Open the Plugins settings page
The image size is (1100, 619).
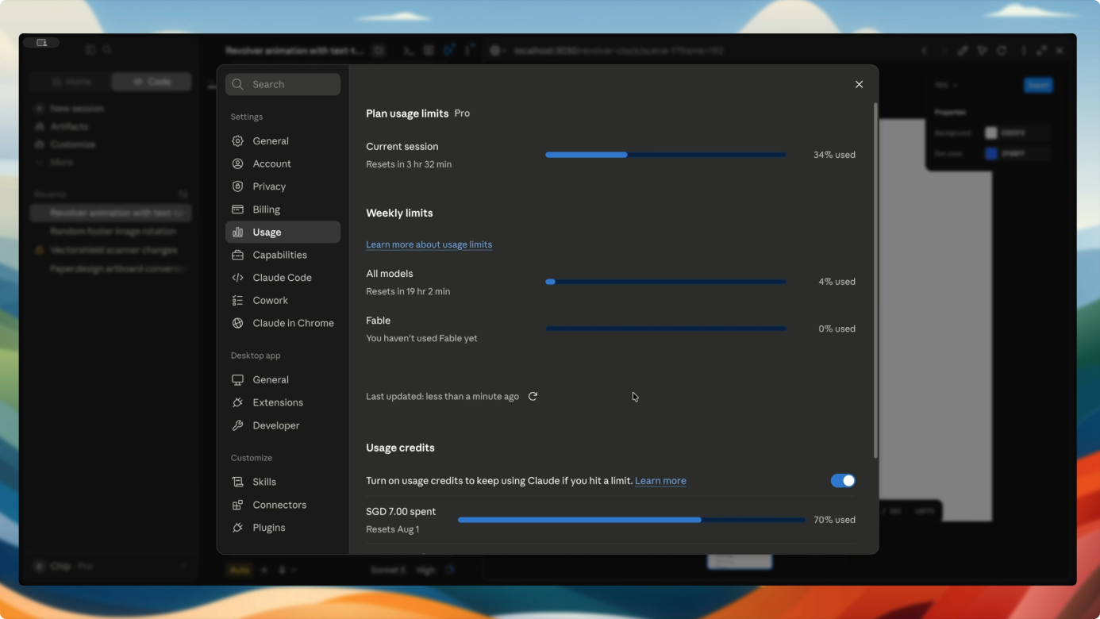click(x=283, y=528)
